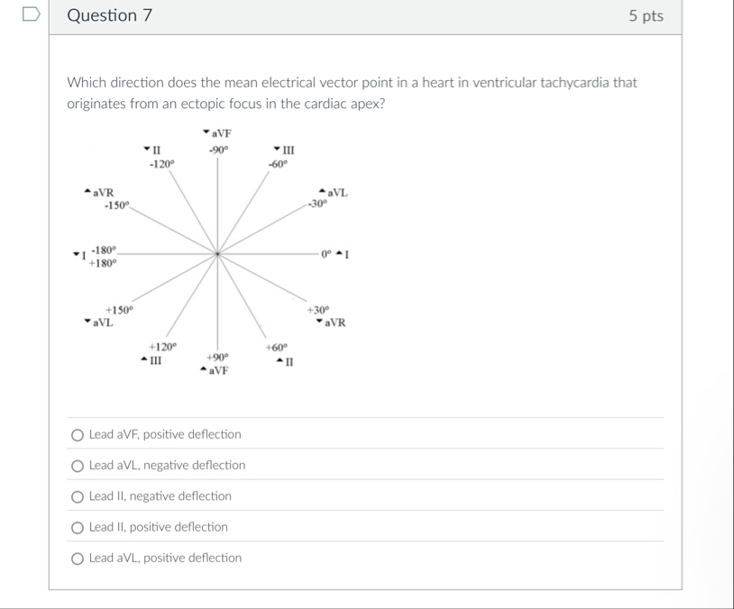Select Lead II, negative deflection answer
This screenshot has height=609, width=734.
(x=76, y=495)
